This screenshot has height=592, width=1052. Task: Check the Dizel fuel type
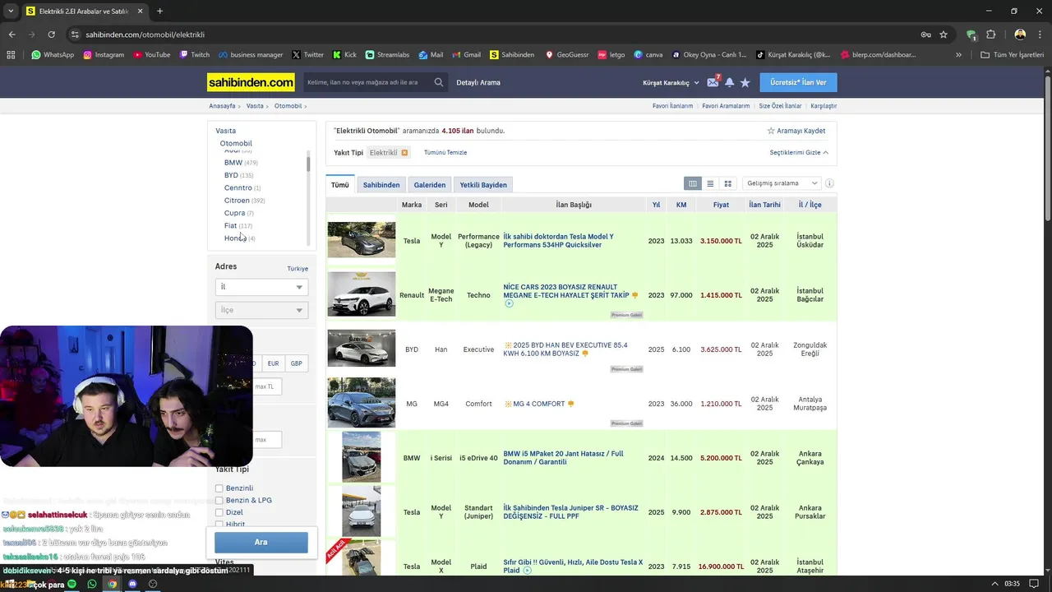219,512
